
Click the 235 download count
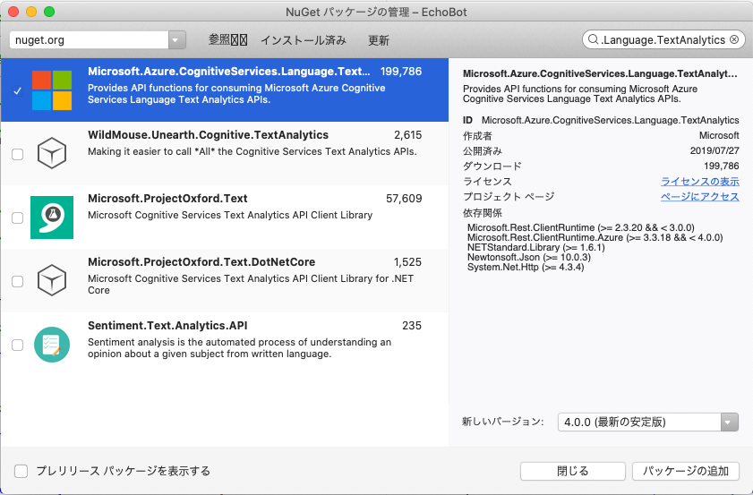coord(412,326)
